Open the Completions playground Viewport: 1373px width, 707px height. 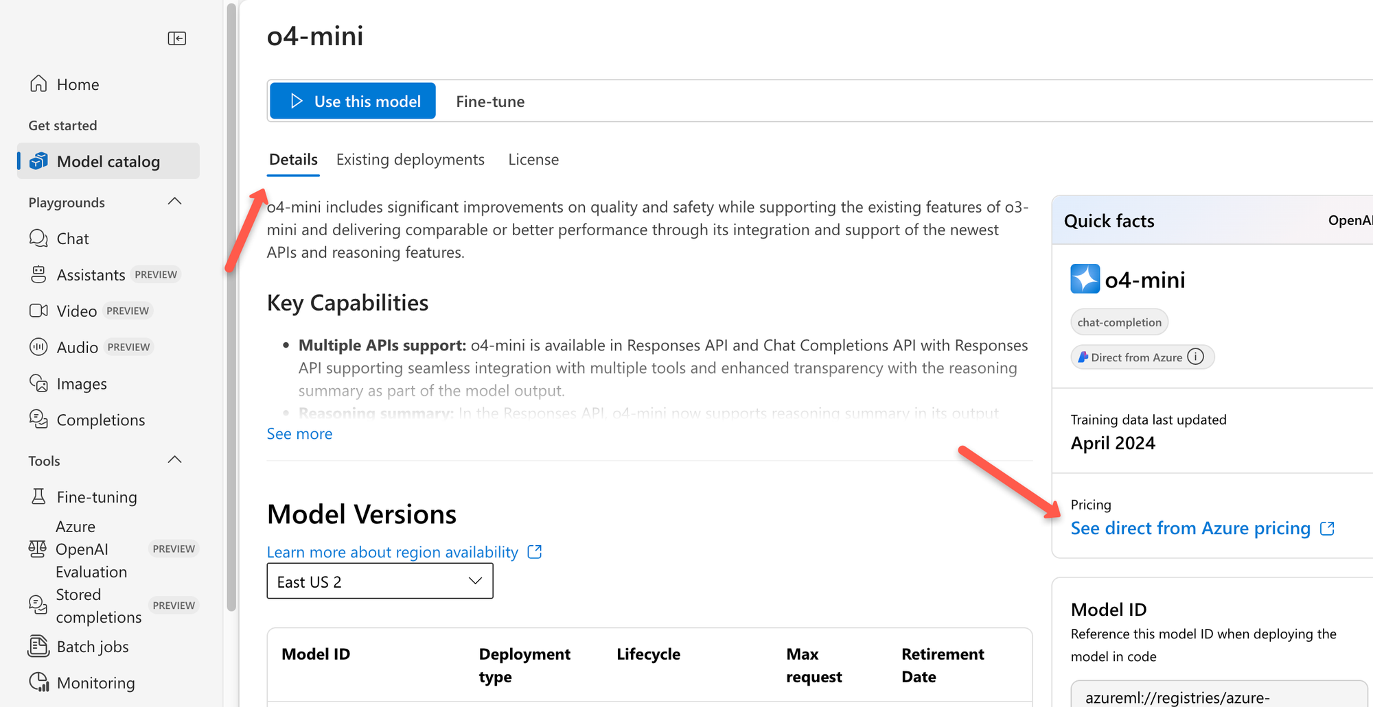[x=100, y=420]
